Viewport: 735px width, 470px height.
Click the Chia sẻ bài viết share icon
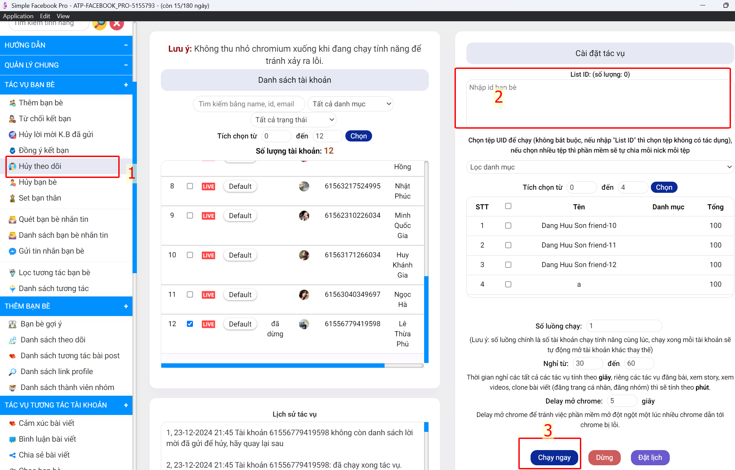12,455
